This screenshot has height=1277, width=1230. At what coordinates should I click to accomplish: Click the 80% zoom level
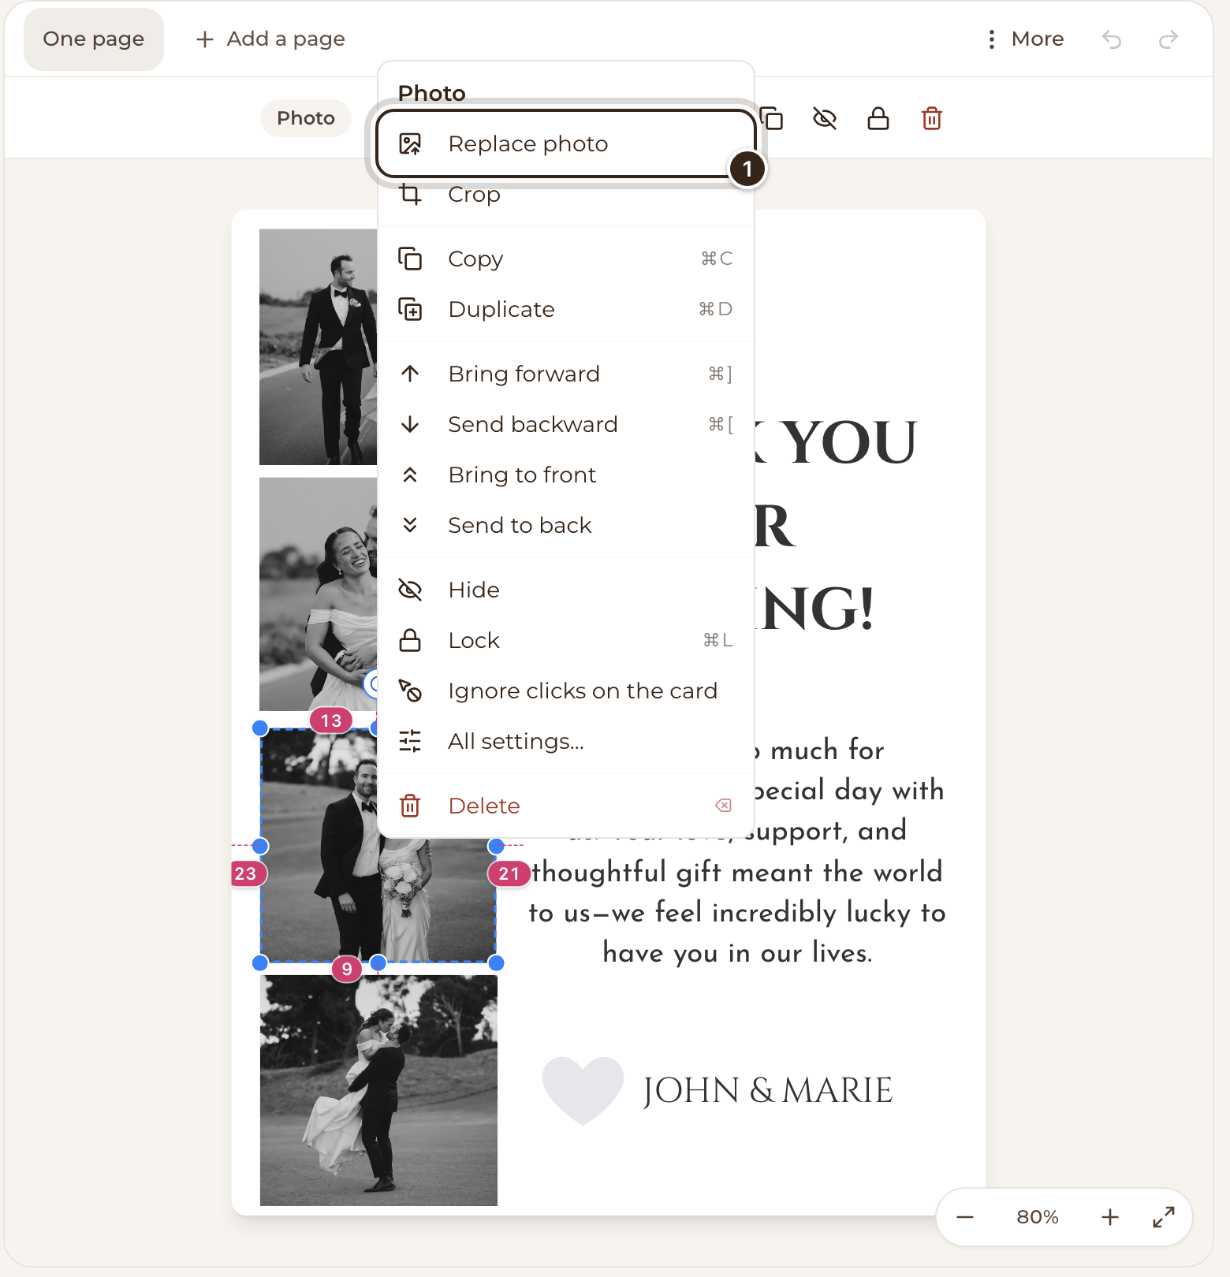click(x=1038, y=1217)
